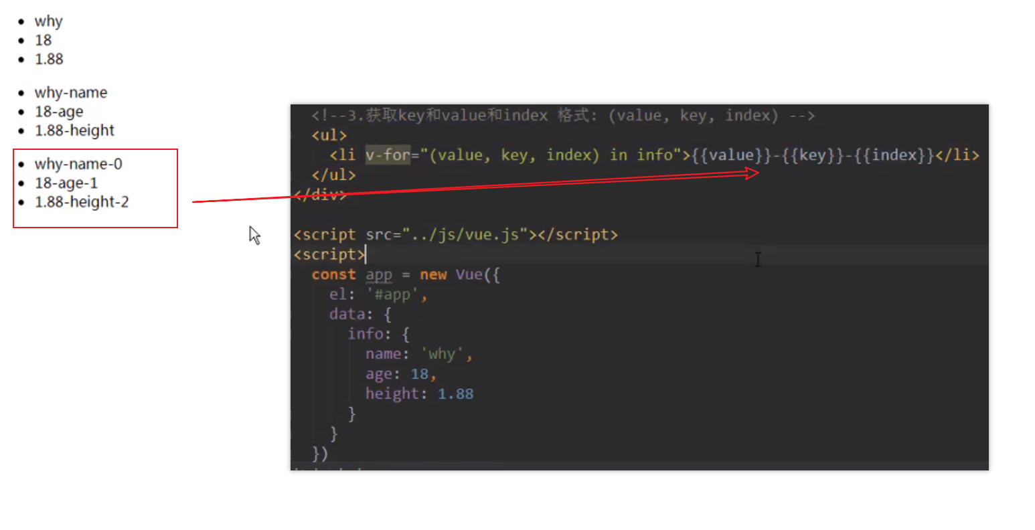Click 'new Vue({' in the code
Screen dimensions: 1035x530
(x=460, y=274)
